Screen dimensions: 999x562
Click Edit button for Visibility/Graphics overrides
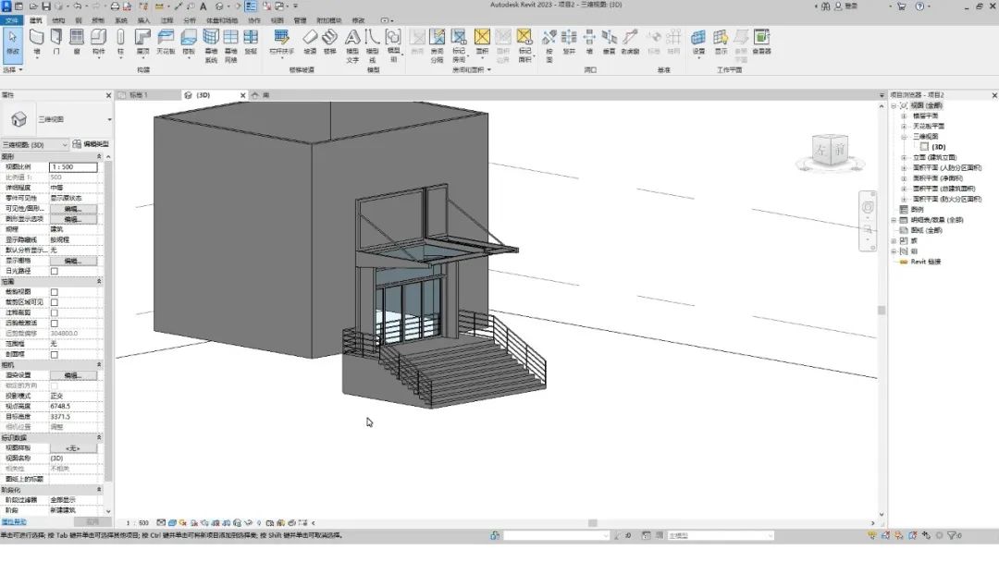tap(73, 209)
